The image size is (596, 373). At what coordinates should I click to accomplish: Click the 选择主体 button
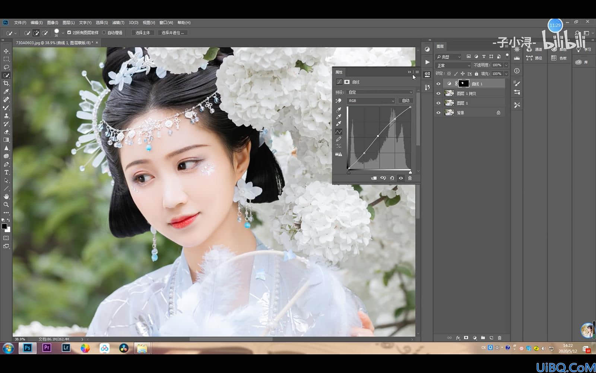pyautogui.click(x=143, y=33)
